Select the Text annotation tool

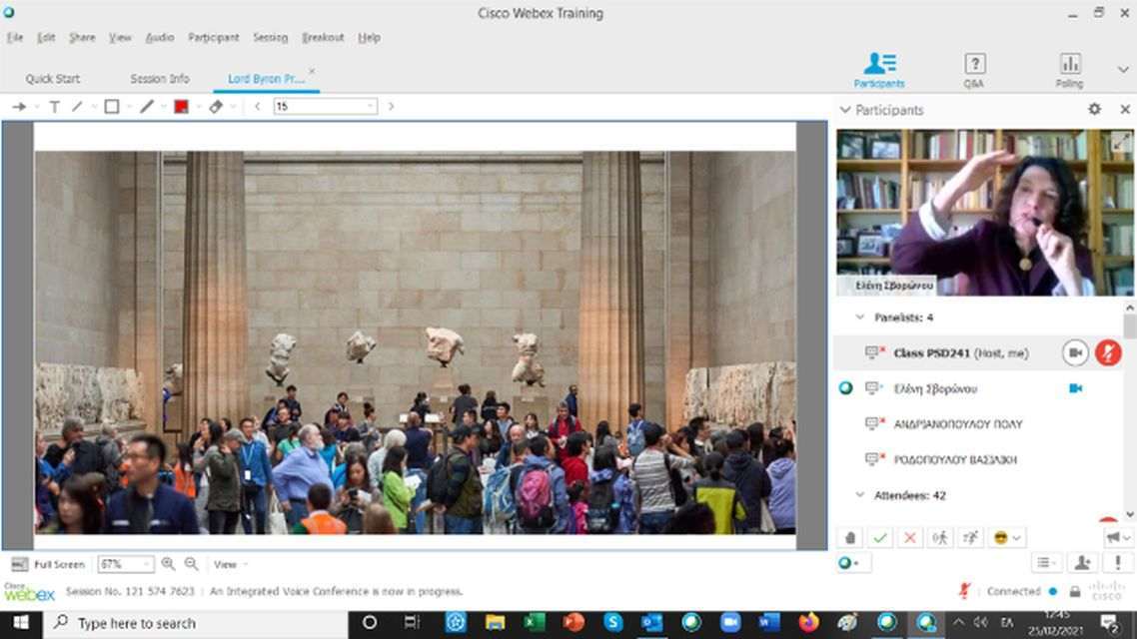pos(54,107)
